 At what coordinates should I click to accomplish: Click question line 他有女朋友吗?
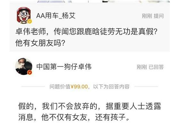(40, 43)
